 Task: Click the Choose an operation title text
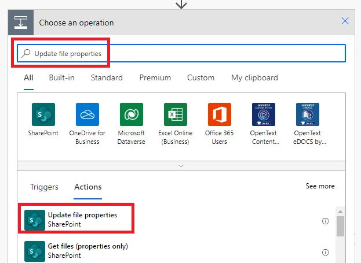(76, 23)
